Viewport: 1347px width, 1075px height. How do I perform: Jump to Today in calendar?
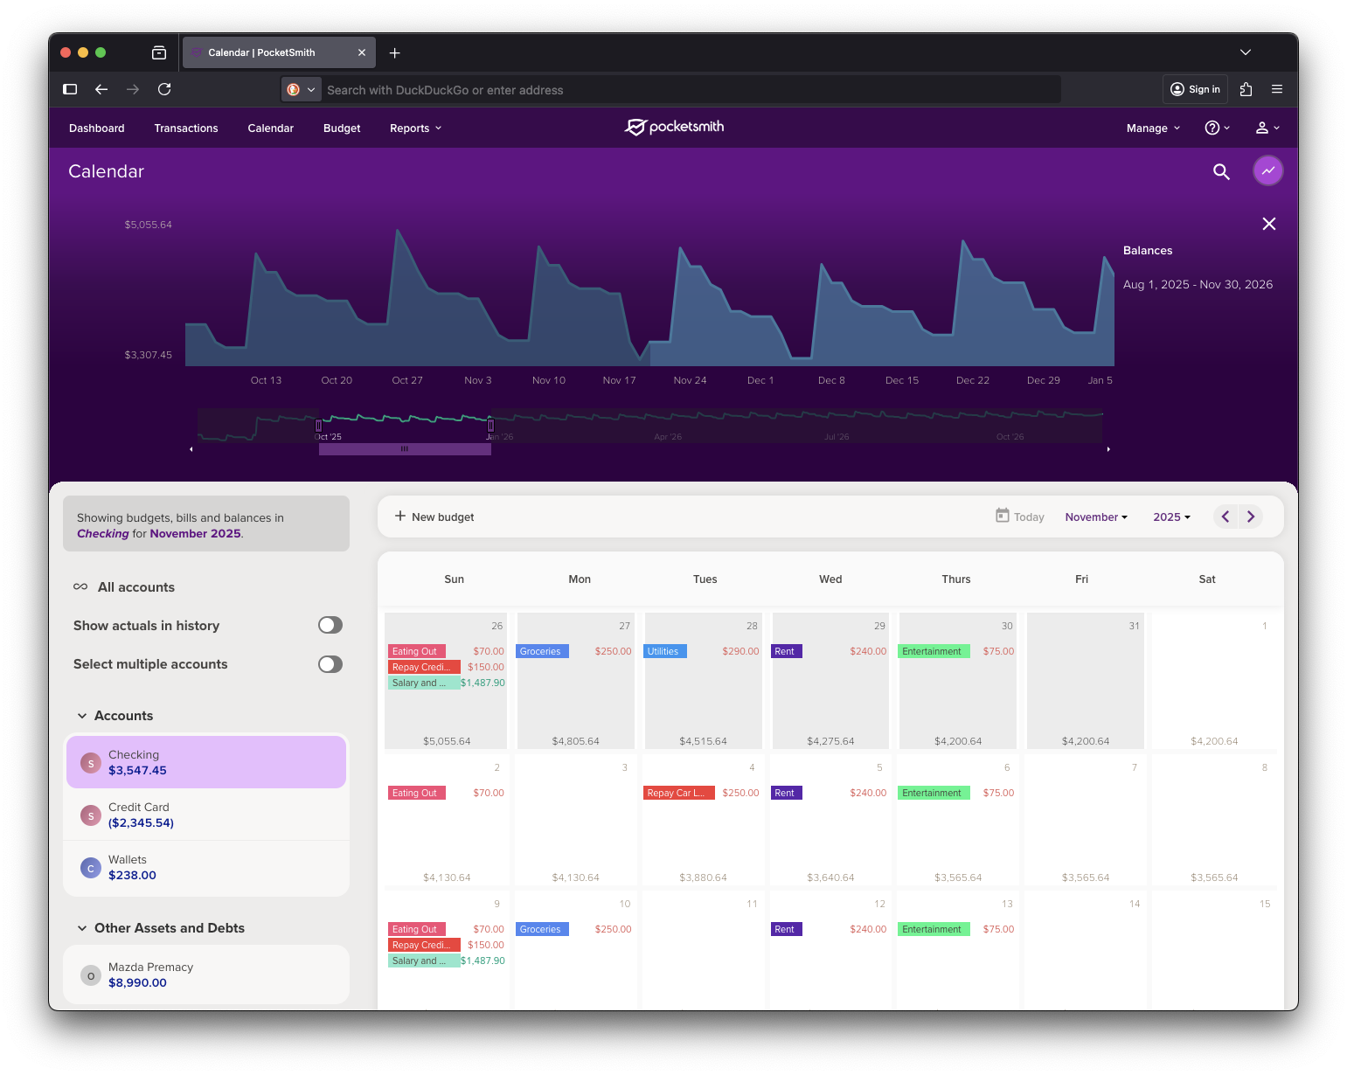click(x=1020, y=517)
